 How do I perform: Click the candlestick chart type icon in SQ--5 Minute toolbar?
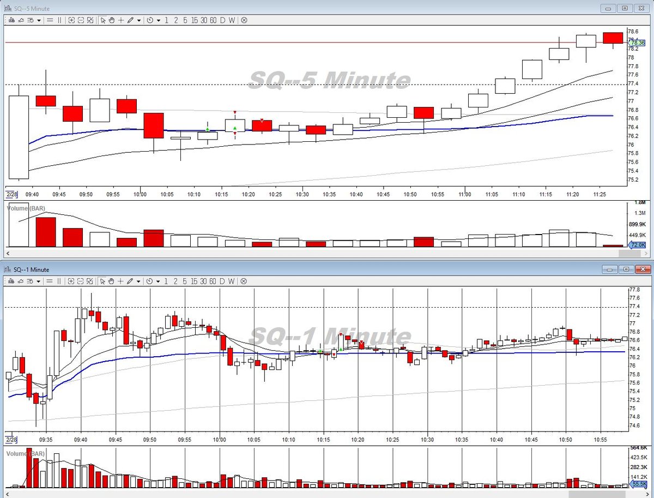click(11, 20)
